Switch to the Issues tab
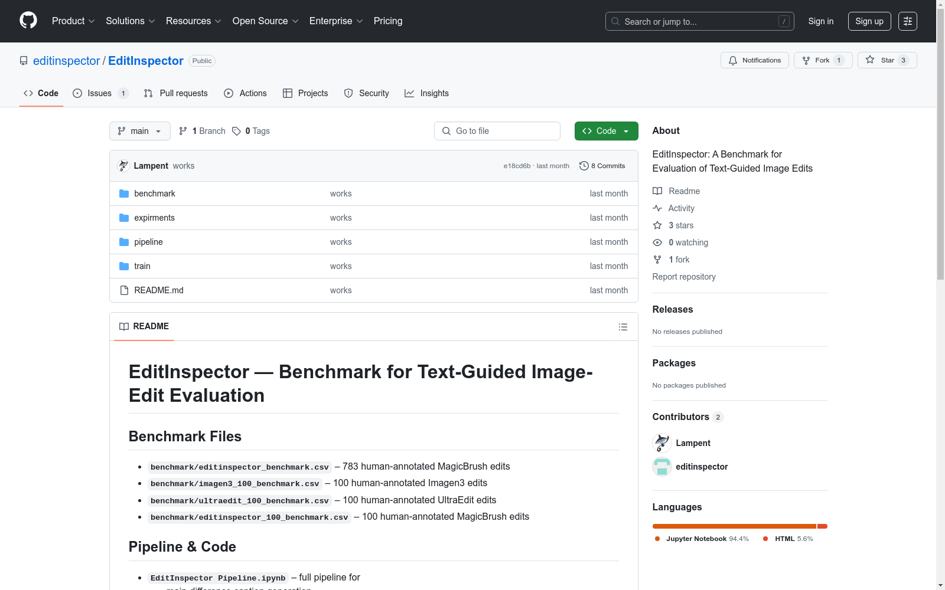Viewport: 945px width, 590px height. 100,93
